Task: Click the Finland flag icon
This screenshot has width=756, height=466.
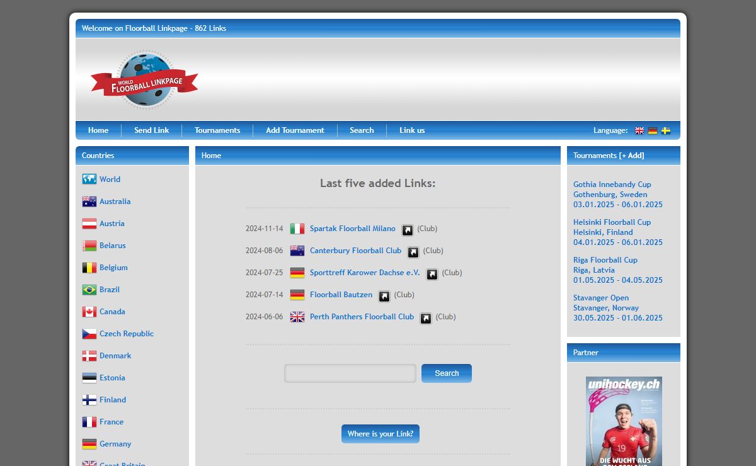Action: (89, 399)
